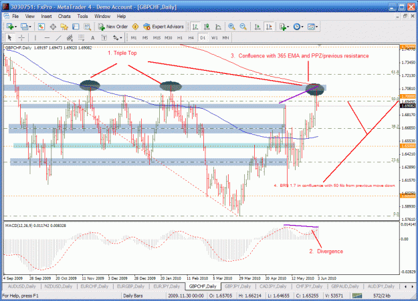Select the Trendline drawing tool
Image resolution: width=418 pixels, height=301 pixels.
click(58, 38)
